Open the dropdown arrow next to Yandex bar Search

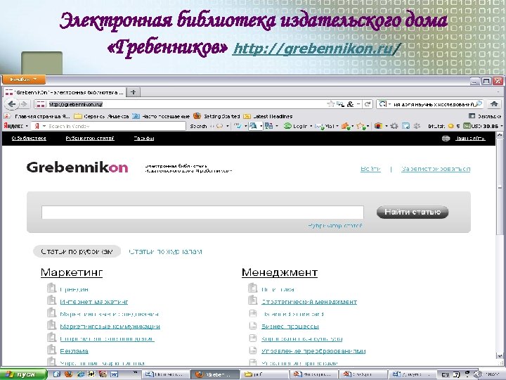[x=227, y=126]
